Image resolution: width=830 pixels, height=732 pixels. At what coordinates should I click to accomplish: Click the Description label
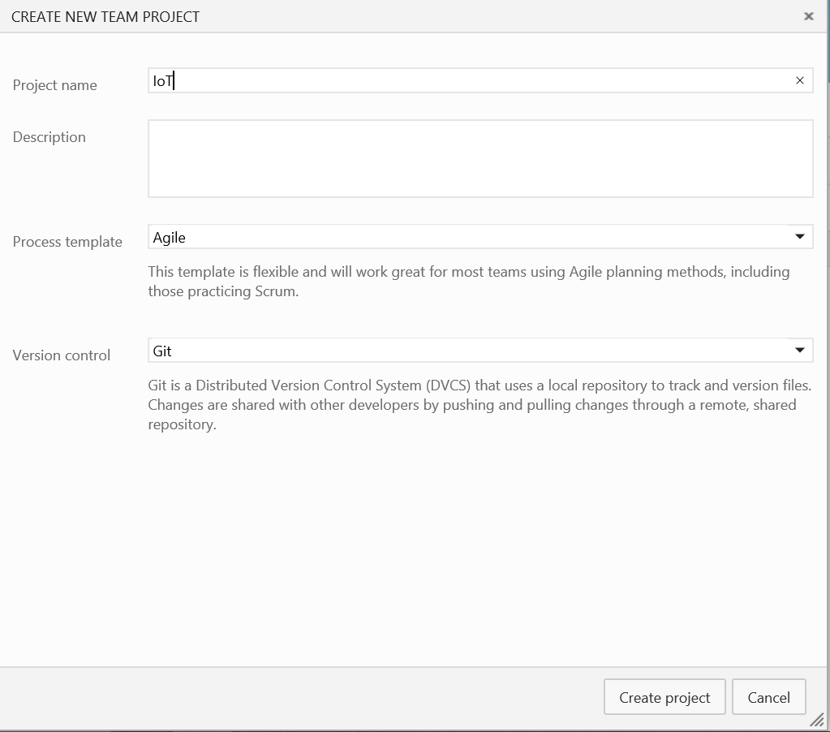click(49, 137)
